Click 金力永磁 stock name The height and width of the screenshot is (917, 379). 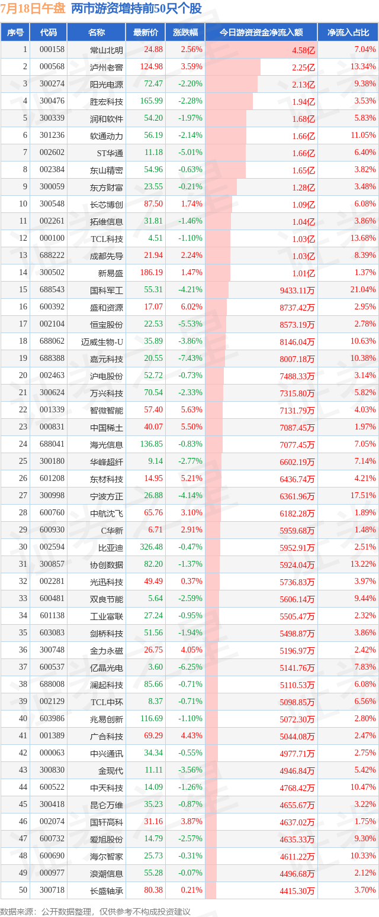(x=107, y=651)
